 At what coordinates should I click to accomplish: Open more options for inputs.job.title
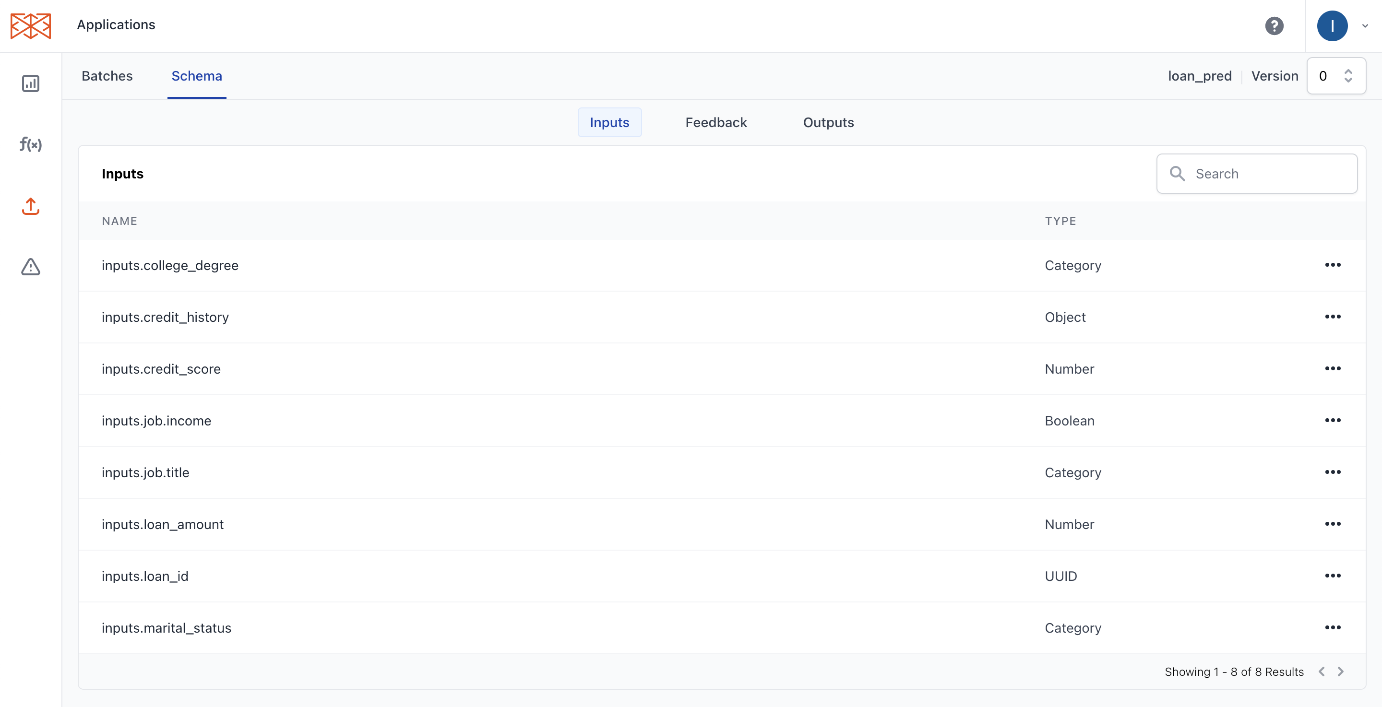point(1333,472)
